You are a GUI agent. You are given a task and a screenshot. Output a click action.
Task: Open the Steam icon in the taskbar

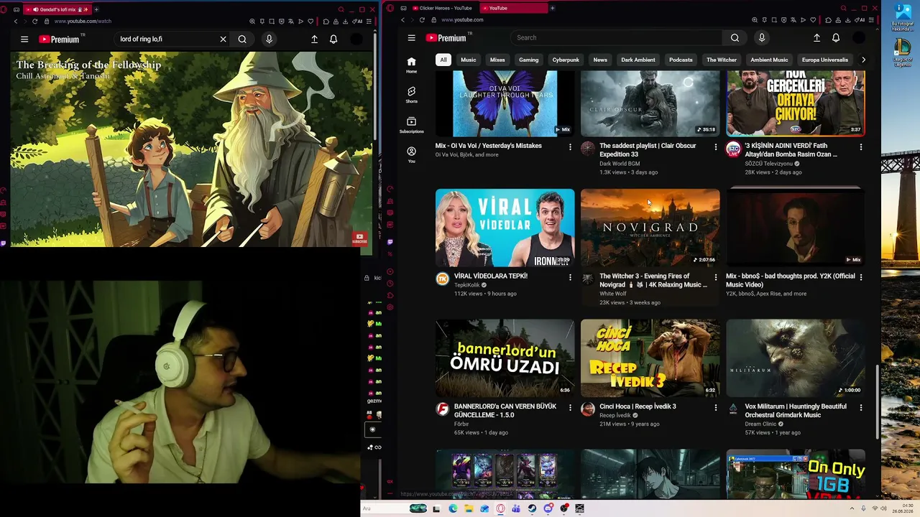(532, 508)
